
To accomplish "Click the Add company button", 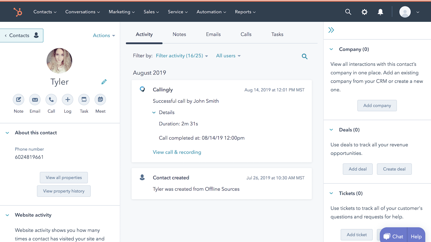I will (377, 105).
